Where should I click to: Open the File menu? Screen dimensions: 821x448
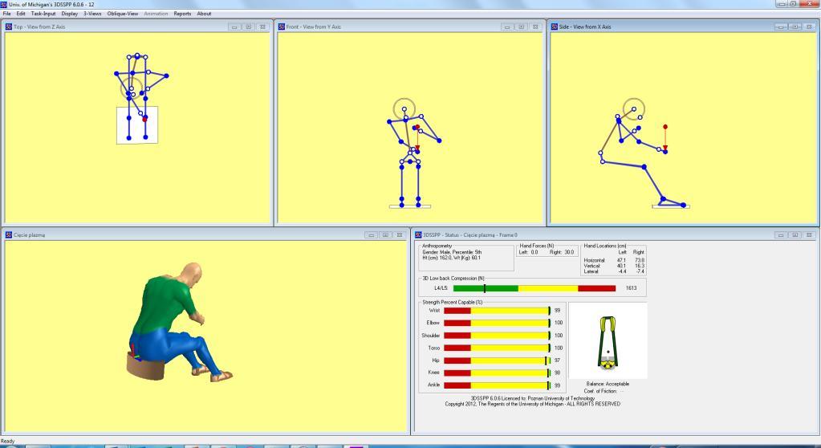(6, 14)
